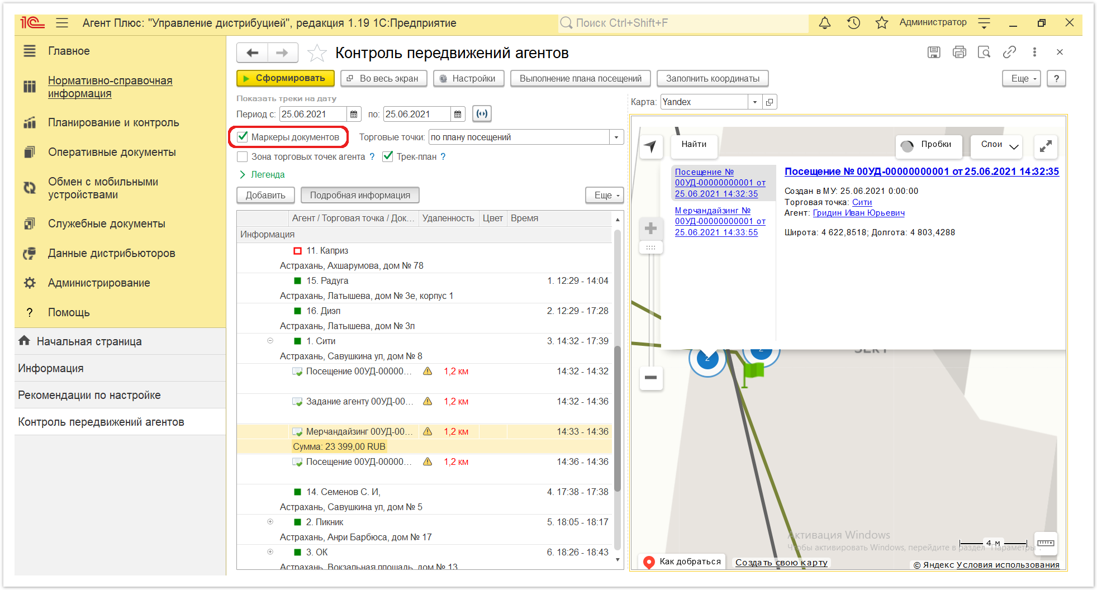1097x590 pixels.
Task: Click the global search field
Action: click(683, 23)
